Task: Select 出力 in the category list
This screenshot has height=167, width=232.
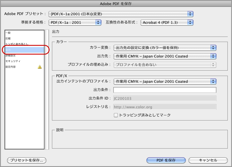Action: [x=24, y=50]
